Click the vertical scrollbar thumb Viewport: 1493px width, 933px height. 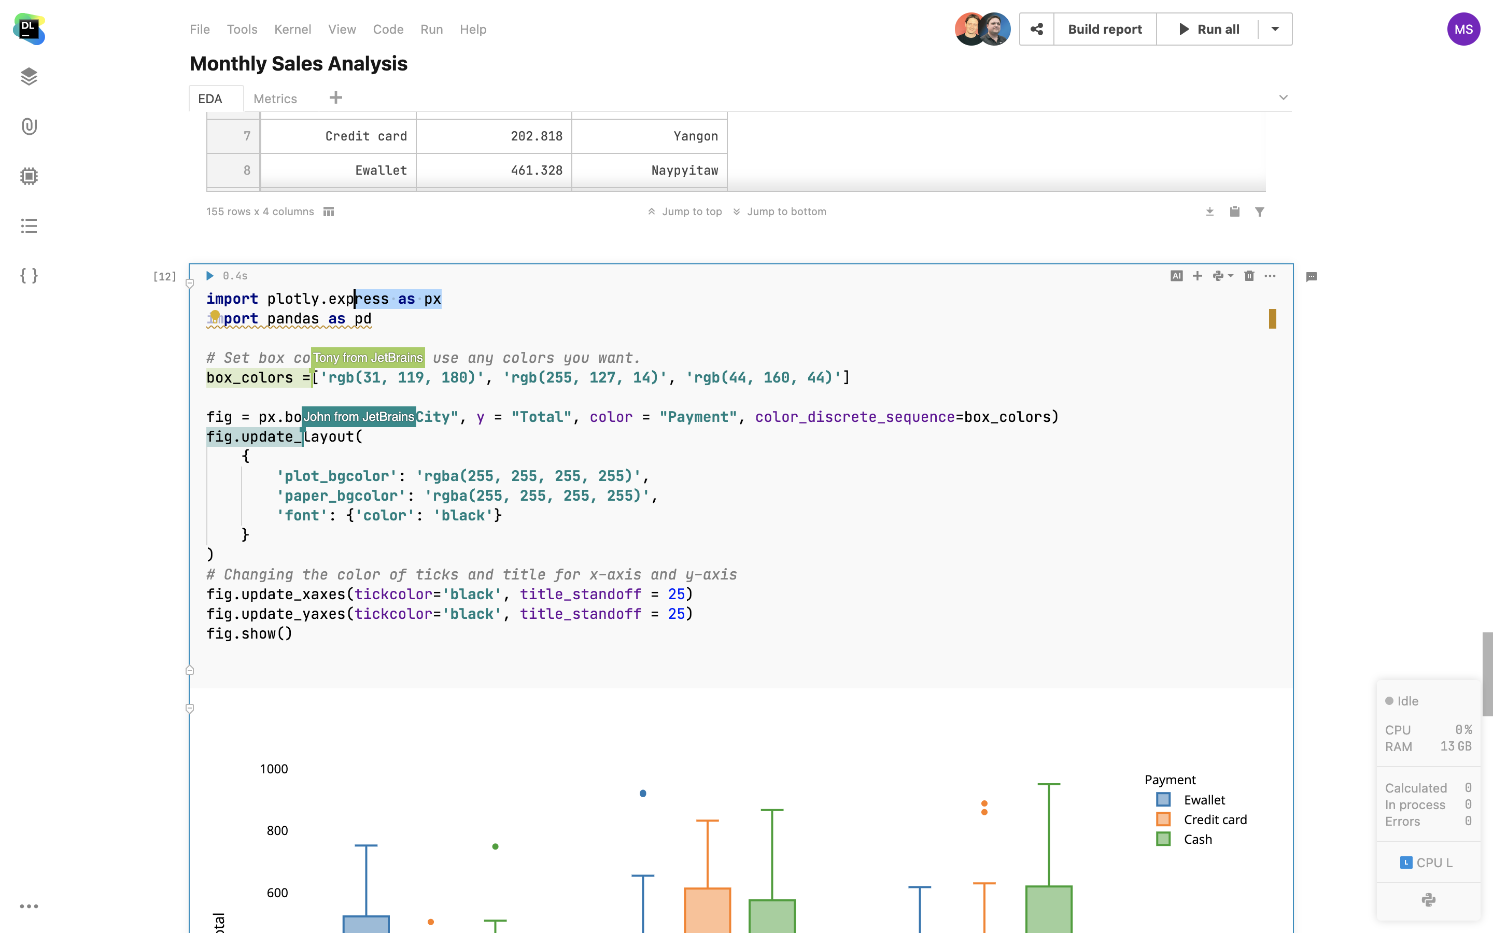[x=1487, y=674]
